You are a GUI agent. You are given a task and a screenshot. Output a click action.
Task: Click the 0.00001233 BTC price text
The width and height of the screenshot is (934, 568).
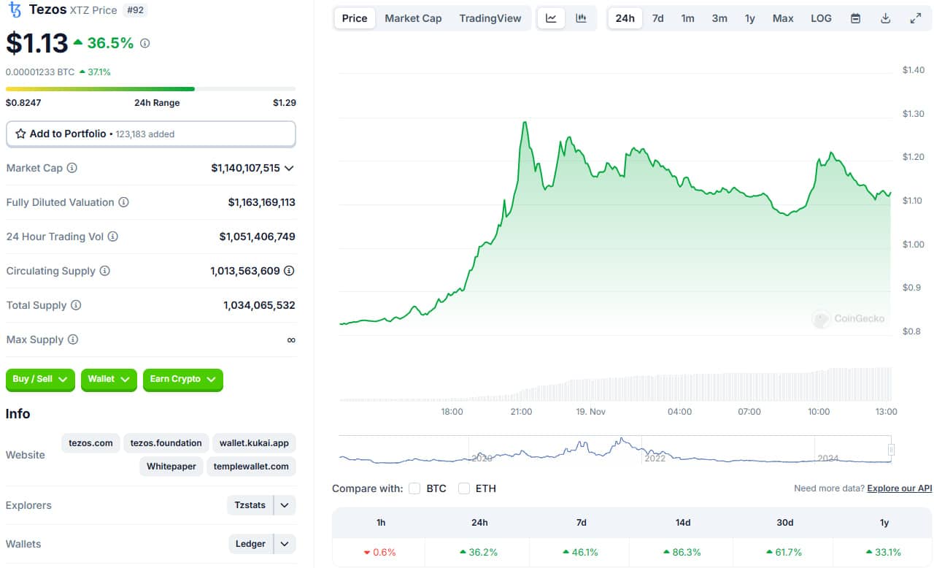(40, 72)
